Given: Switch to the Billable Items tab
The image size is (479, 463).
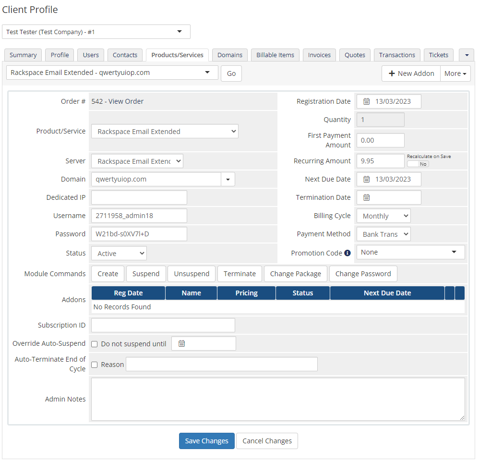Looking at the screenshot, I should tap(275, 55).
